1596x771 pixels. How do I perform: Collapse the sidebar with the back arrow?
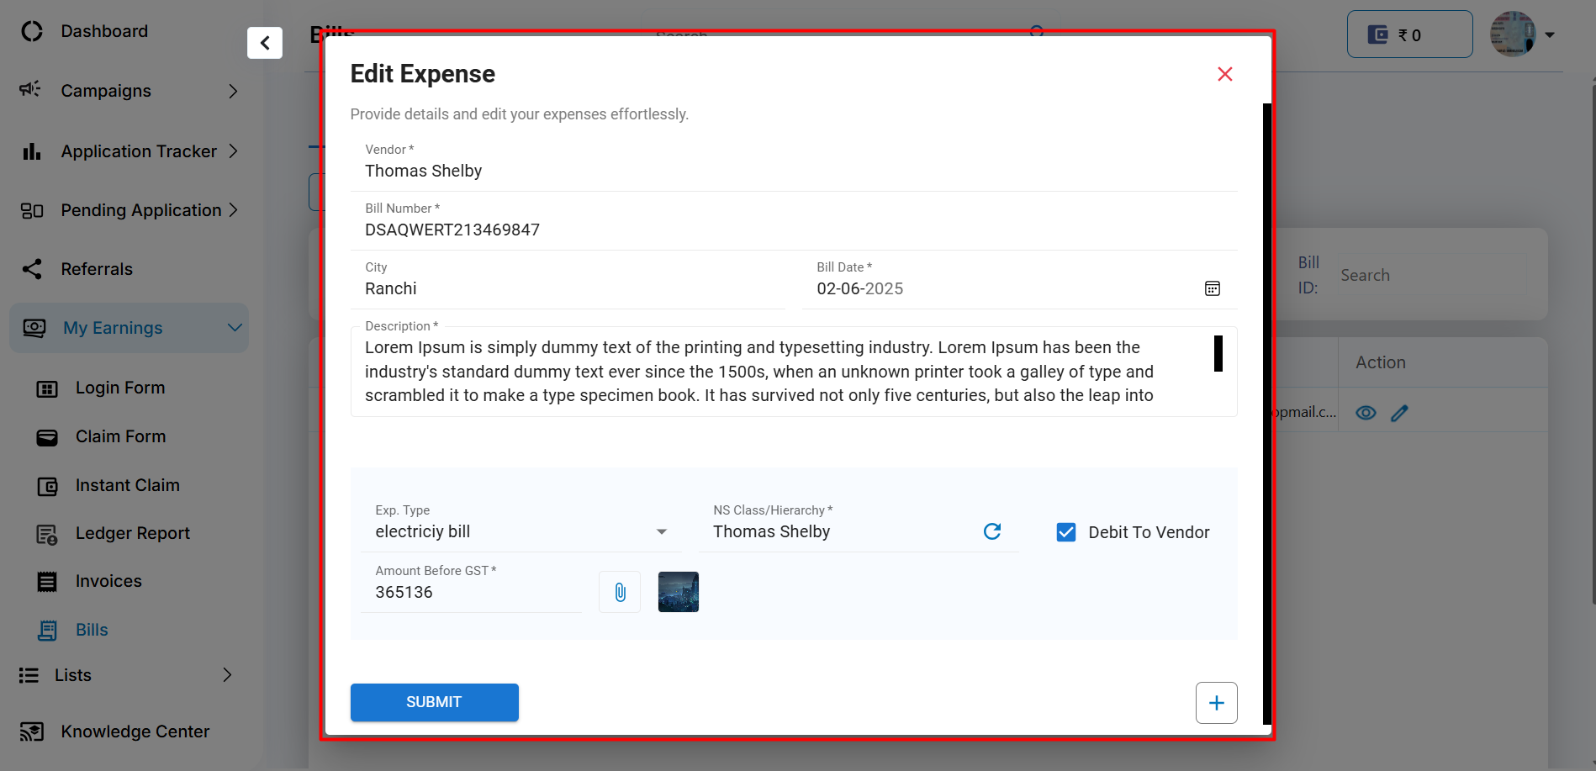[265, 43]
